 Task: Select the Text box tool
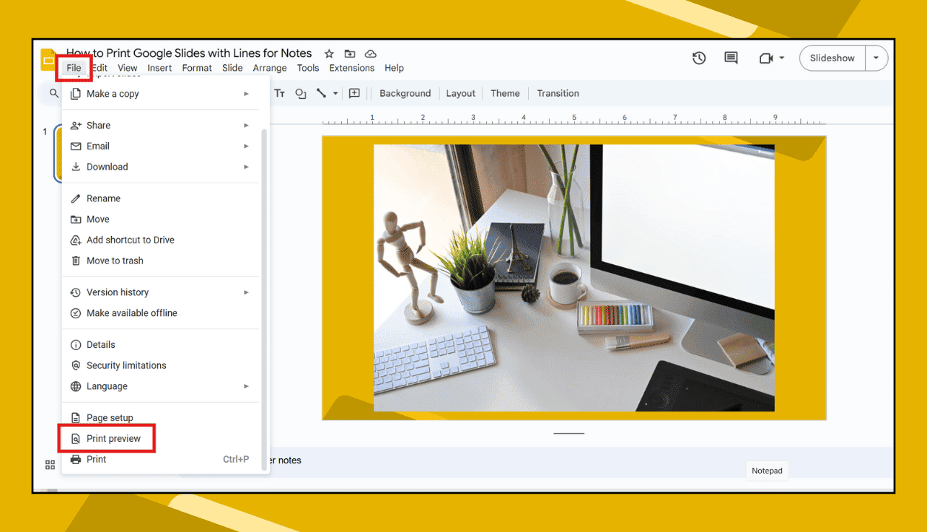click(279, 93)
